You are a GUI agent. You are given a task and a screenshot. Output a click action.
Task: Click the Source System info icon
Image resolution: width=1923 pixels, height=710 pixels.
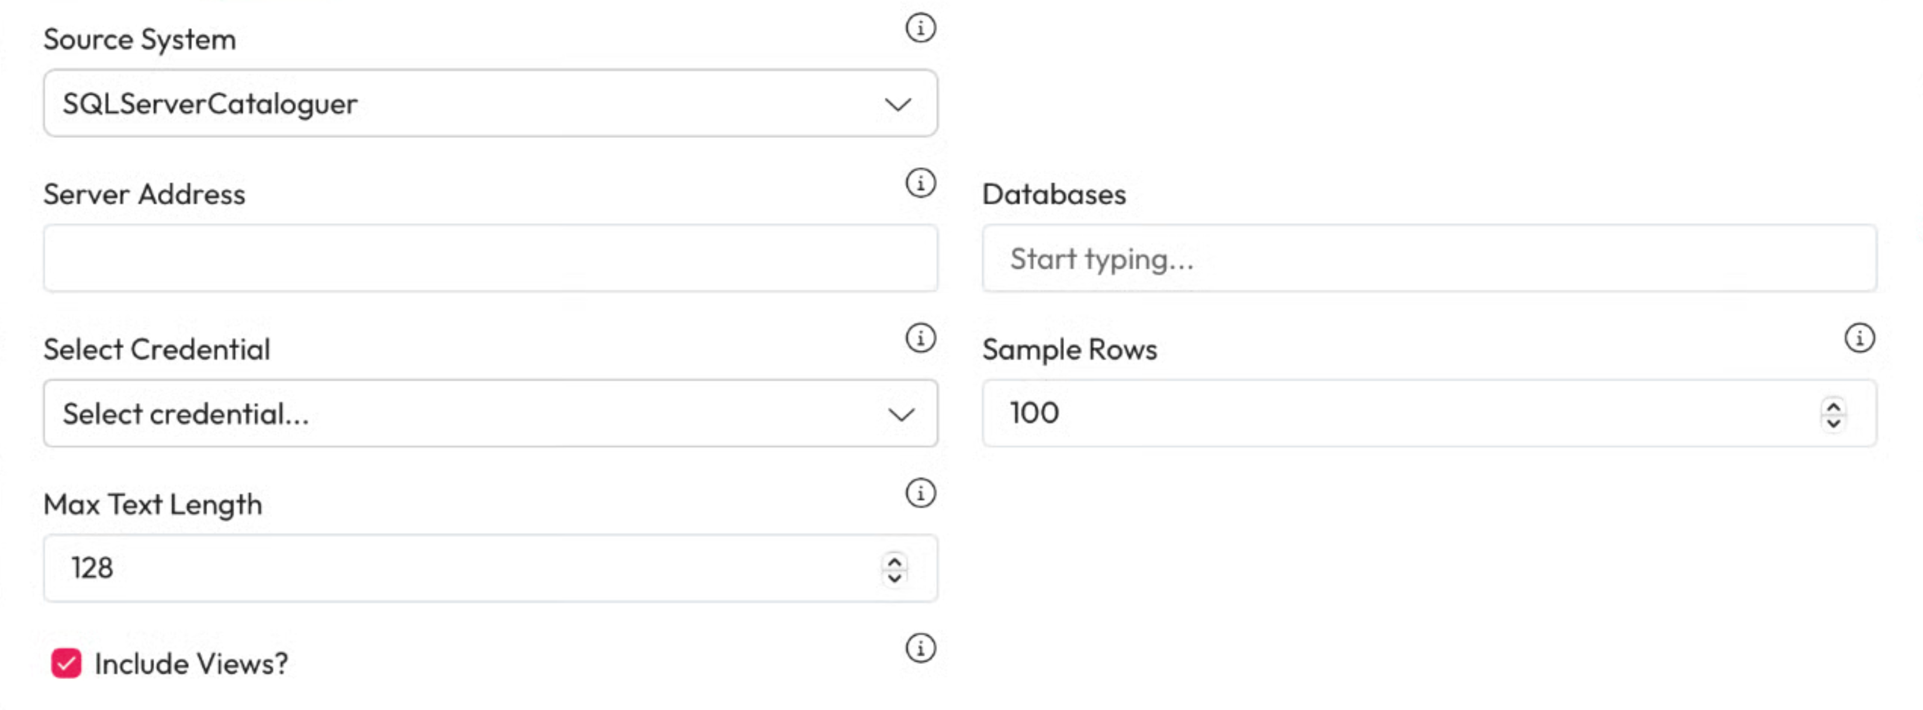(920, 29)
